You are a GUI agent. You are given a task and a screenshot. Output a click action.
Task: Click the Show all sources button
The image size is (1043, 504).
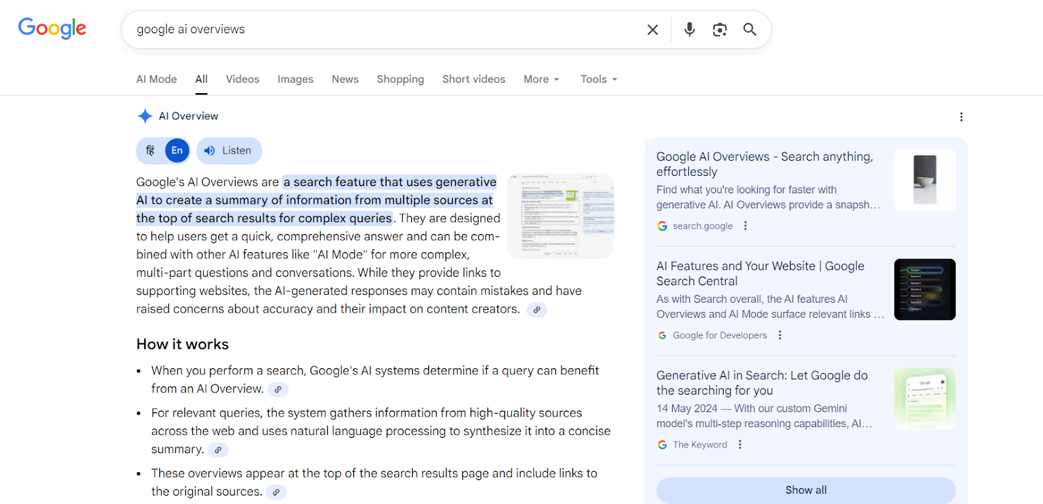(x=806, y=490)
